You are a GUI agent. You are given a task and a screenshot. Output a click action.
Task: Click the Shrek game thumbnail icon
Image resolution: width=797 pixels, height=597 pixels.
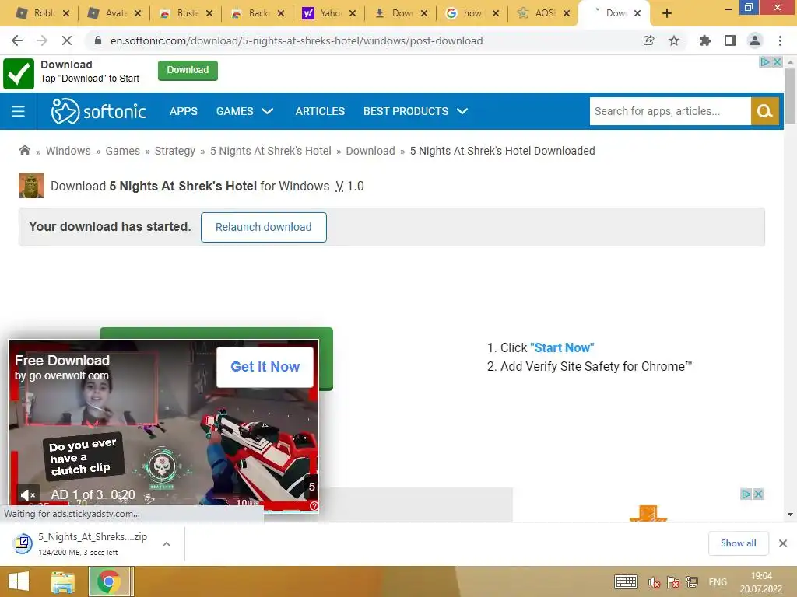pos(31,186)
